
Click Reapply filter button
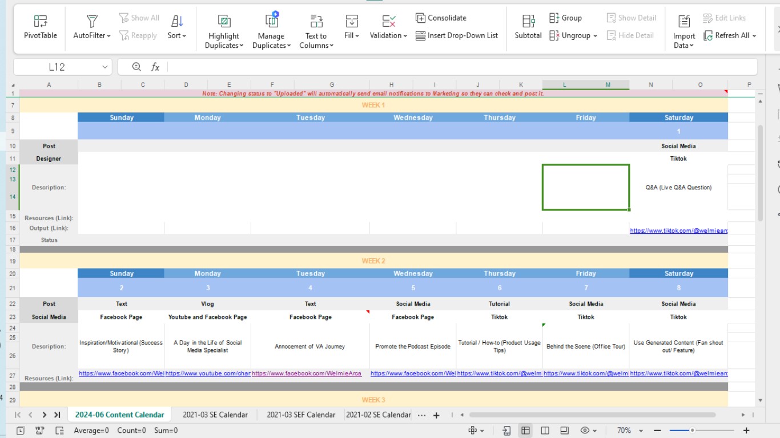[138, 35]
